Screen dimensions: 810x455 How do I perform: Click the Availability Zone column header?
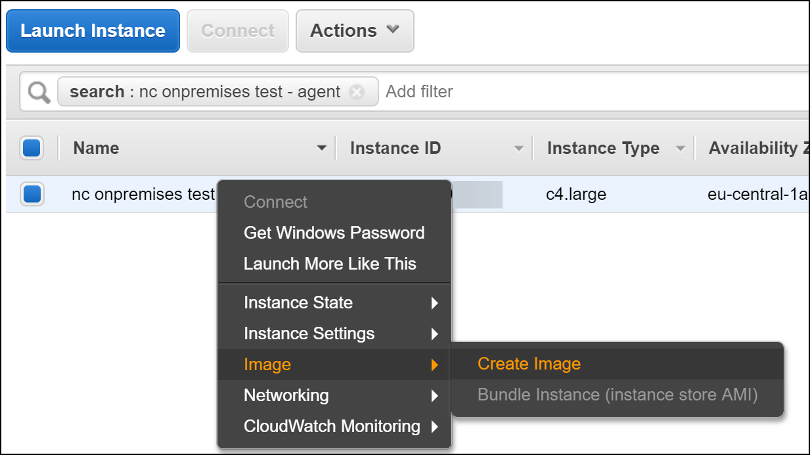pyautogui.click(x=755, y=149)
